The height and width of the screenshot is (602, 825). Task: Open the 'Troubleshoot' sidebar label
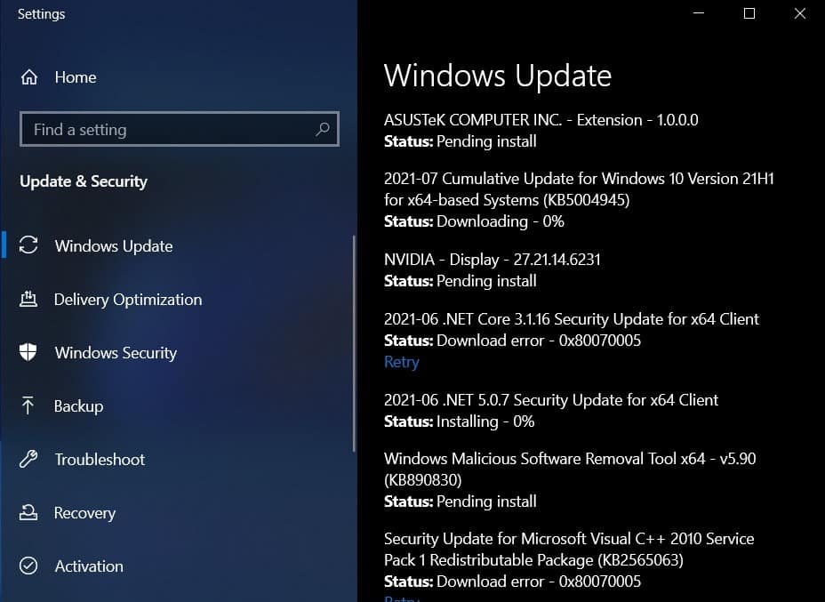100,460
